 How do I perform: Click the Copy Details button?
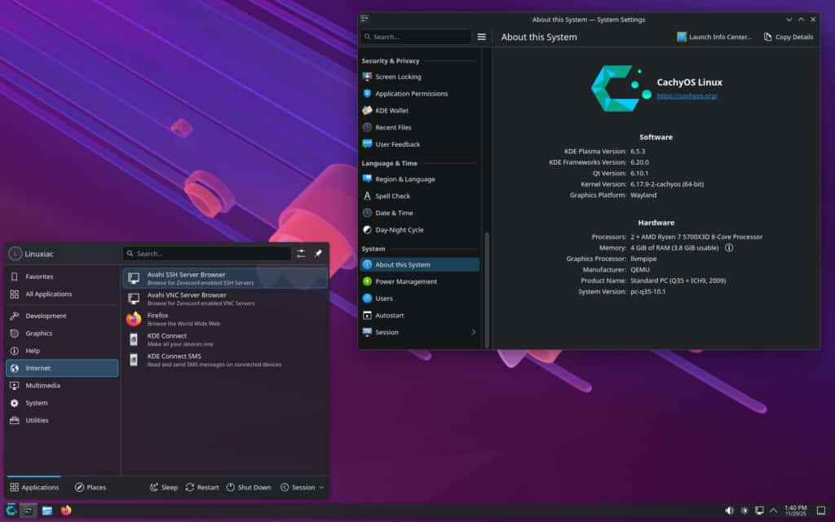click(787, 37)
